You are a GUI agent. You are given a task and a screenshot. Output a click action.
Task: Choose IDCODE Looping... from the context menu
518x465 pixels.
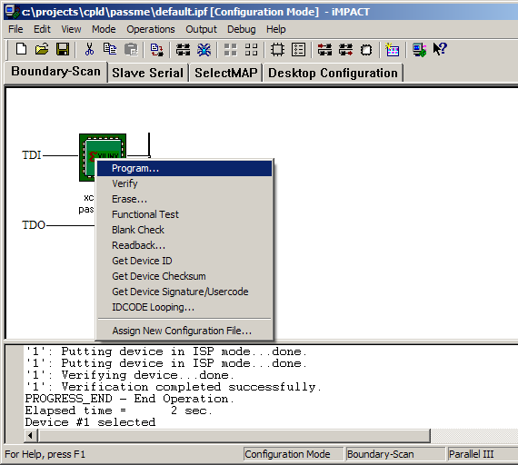[x=184, y=307]
